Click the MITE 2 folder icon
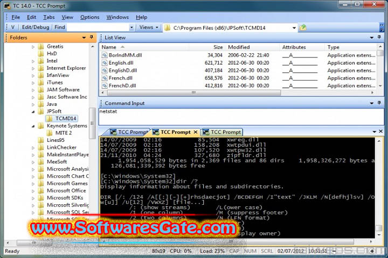This screenshot has width=388, height=258. coord(50,133)
